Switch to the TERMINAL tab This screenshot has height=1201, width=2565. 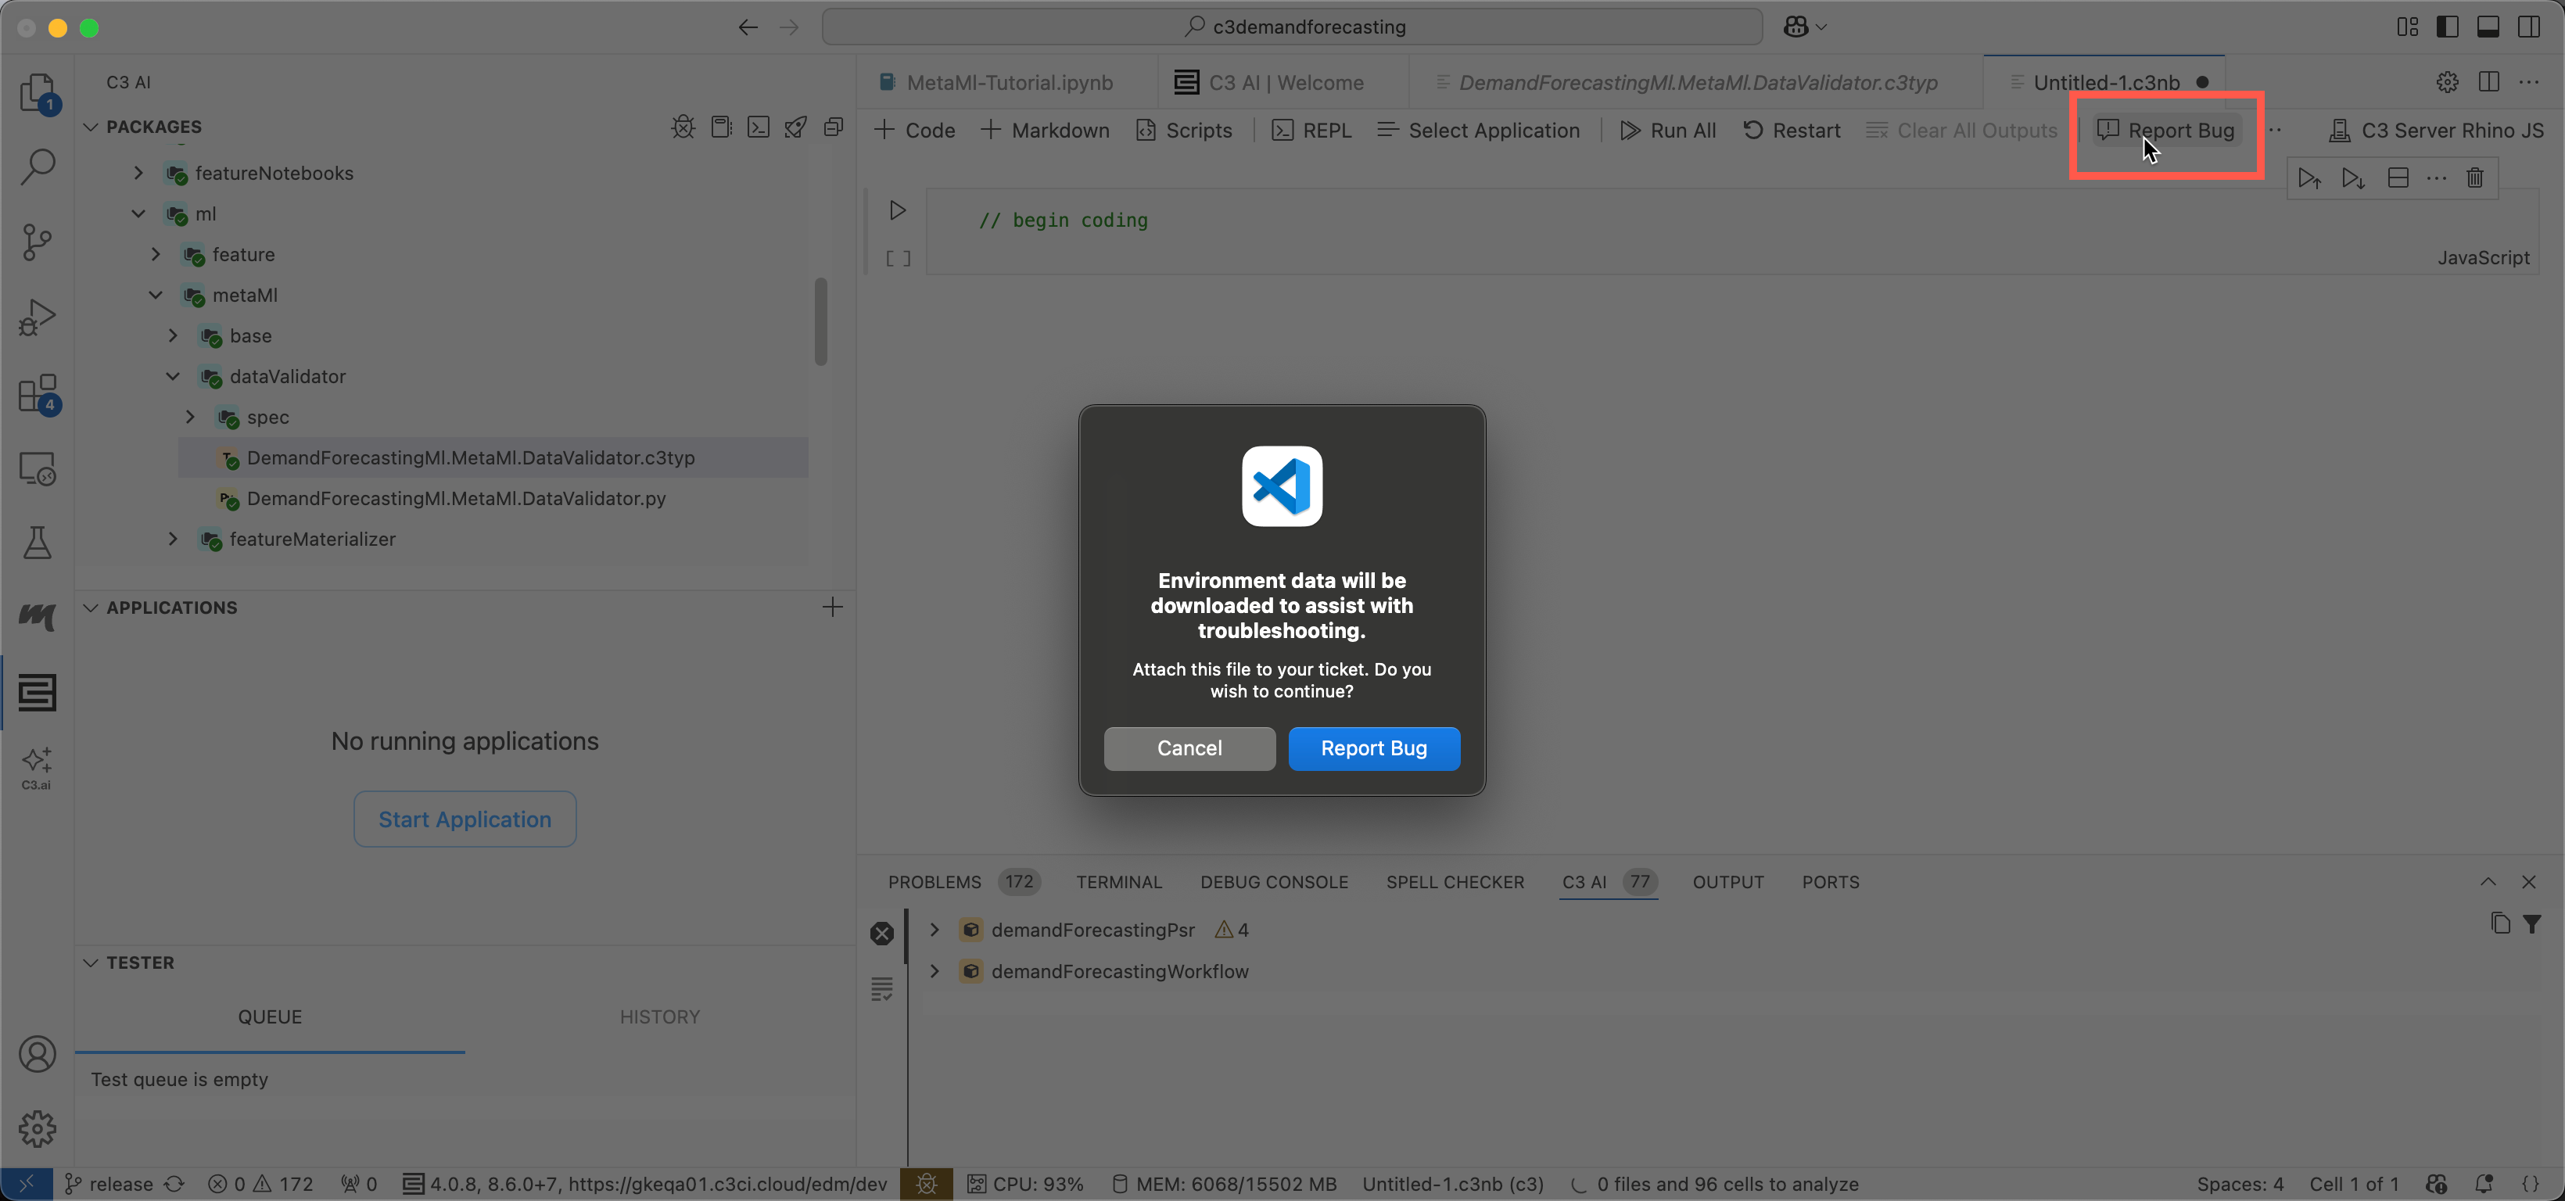coord(1118,881)
